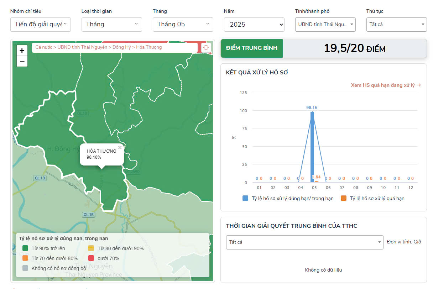Click the 98.16% value in the map popup
The width and height of the screenshot is (433, 289).
coord(94,157)
